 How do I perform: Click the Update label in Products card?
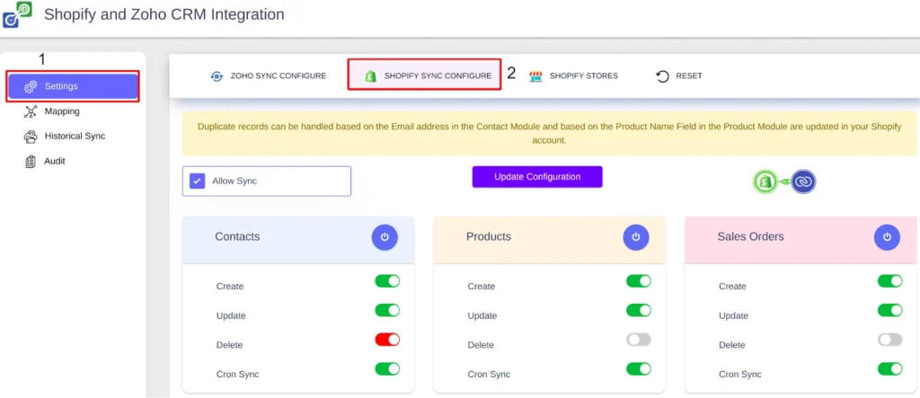pyautogui.click(x=482, y=316)
